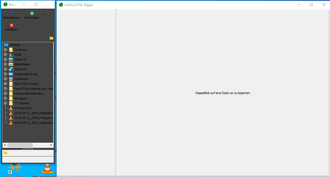
Task: Expand the Musik tree node
Action: [x=5, y=54]
